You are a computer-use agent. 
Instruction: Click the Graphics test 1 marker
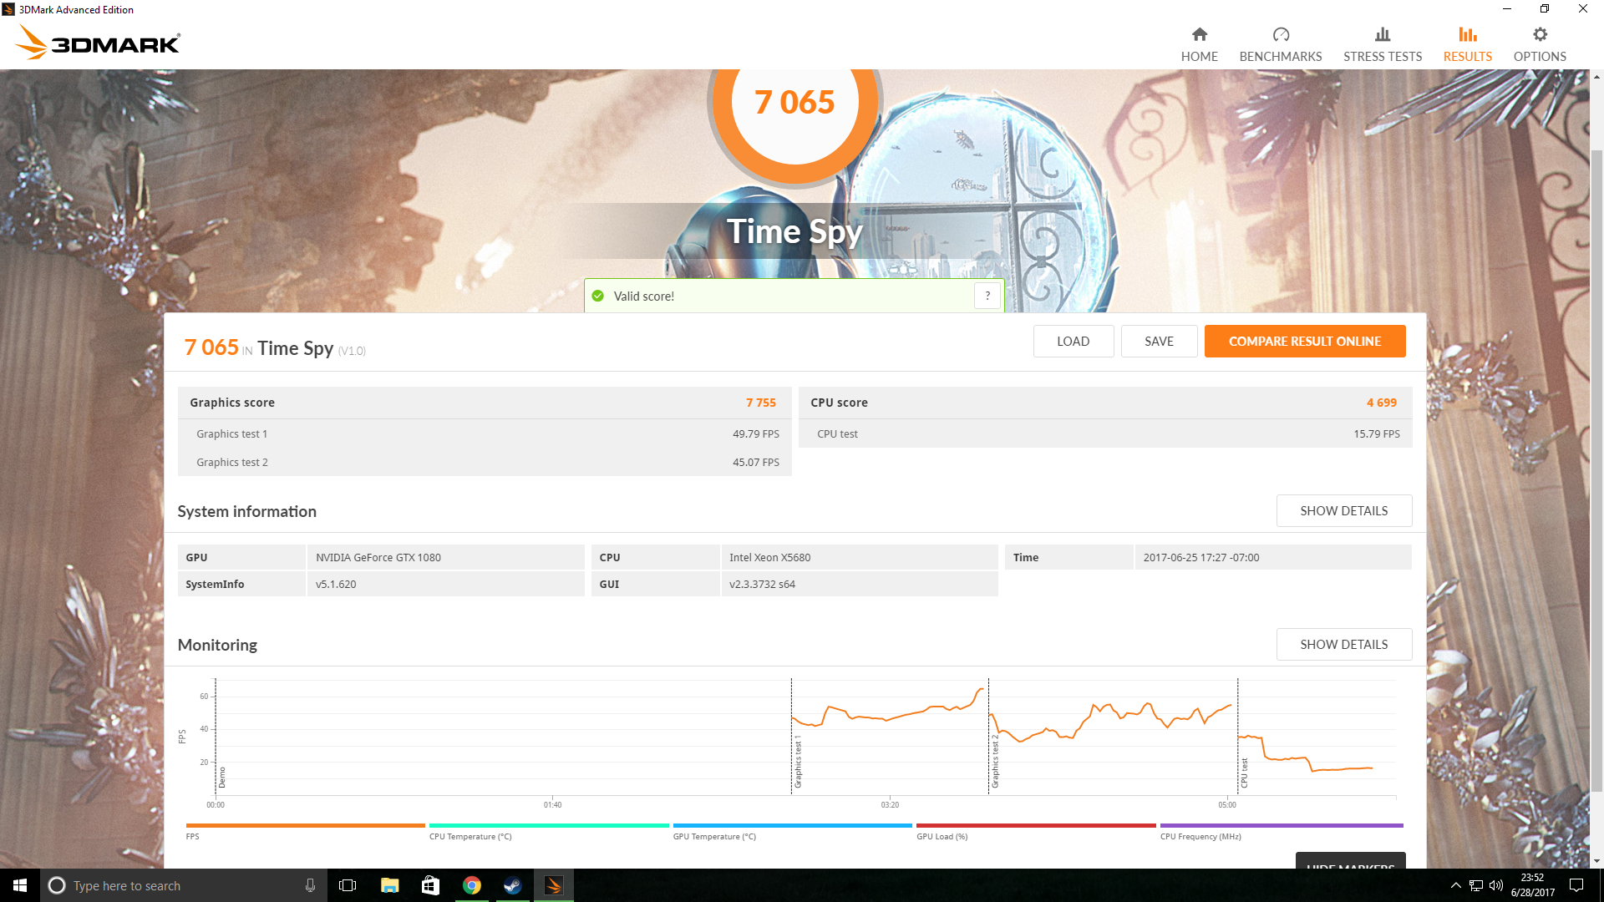pyautogui.click(x=798, y=762)
